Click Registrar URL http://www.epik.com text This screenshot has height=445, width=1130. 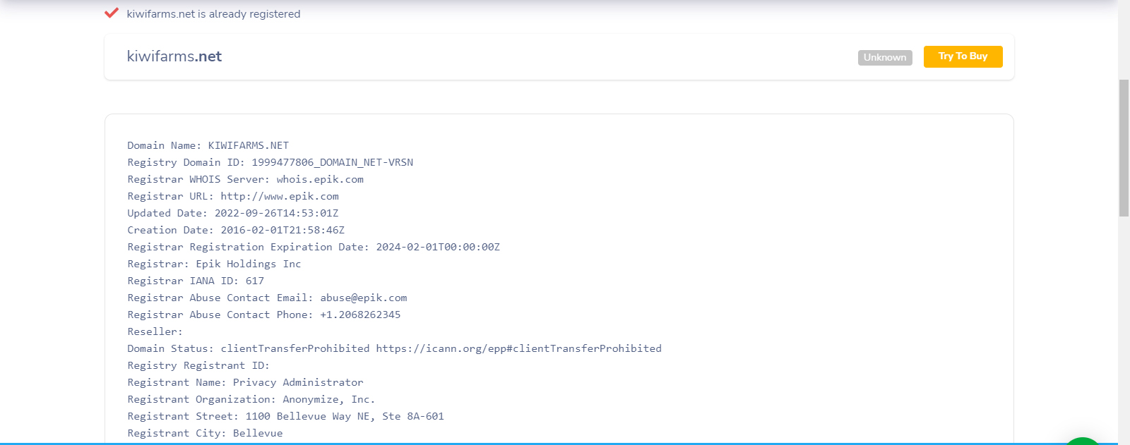pos(233,196)
